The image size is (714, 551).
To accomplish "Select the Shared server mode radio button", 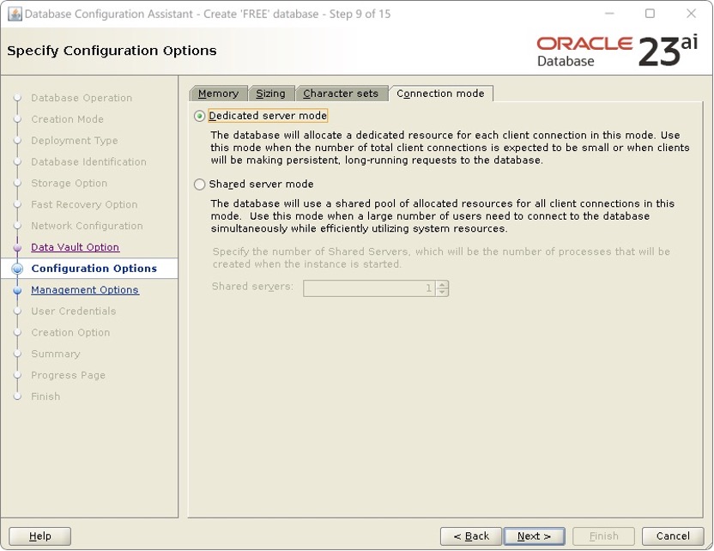I will (x=198, y=184).
